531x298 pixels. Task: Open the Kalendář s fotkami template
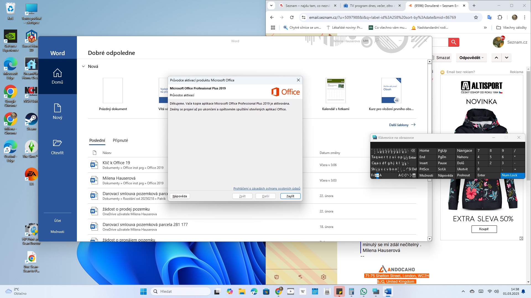tap(336, 94)
